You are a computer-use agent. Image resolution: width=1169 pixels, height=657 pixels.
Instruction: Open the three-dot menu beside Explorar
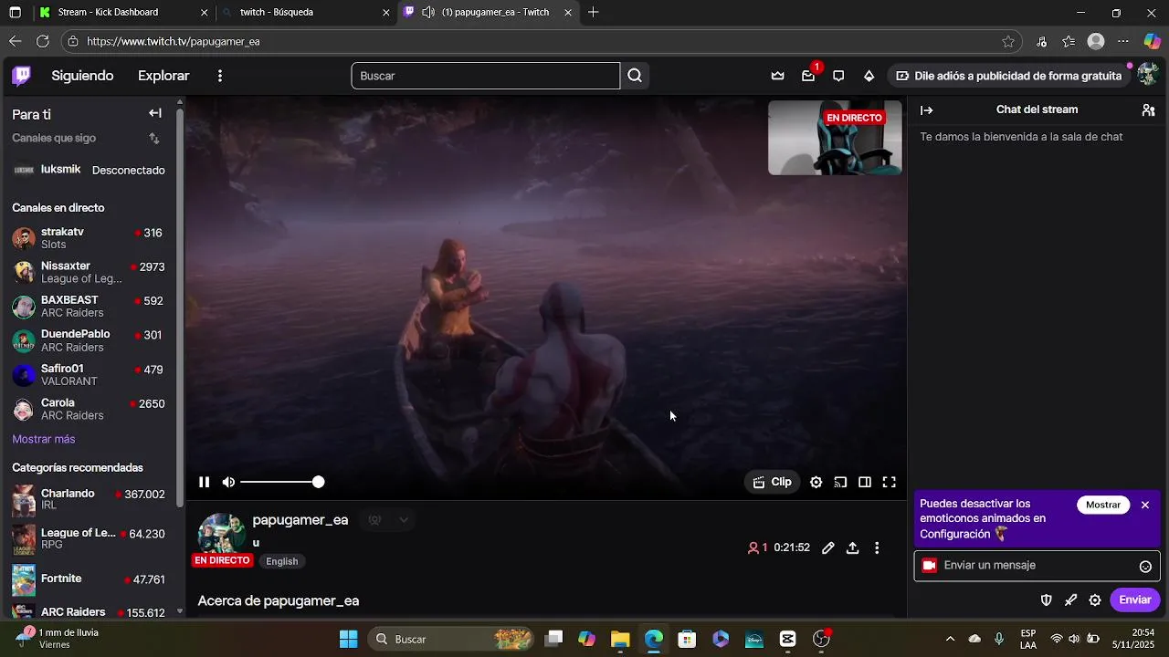coord(220,76)
